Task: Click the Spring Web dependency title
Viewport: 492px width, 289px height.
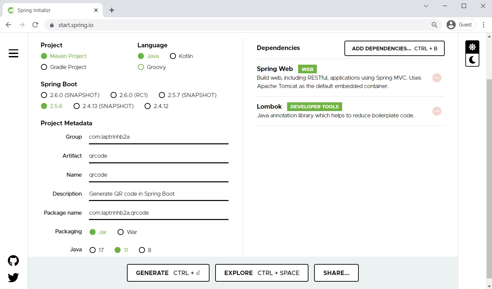Action: pos(275,69)
